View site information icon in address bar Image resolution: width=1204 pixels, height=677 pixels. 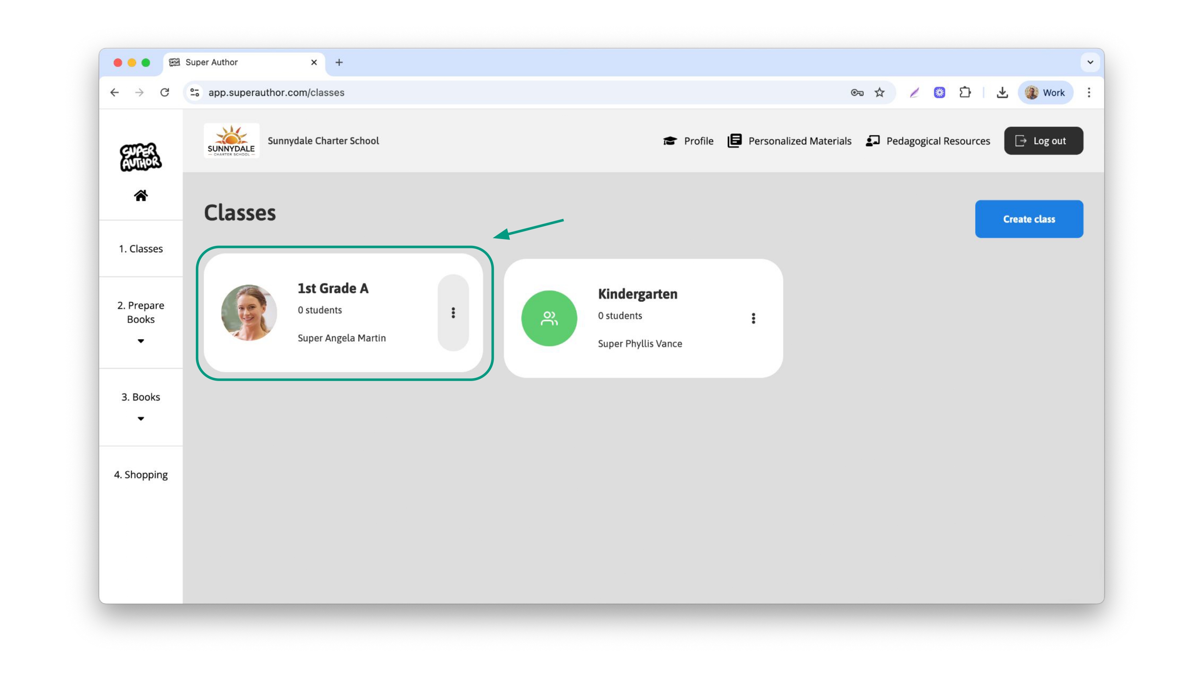[x=195, y=93]
